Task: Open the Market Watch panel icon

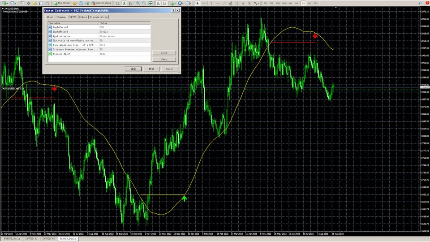Action: coord(22,3)
